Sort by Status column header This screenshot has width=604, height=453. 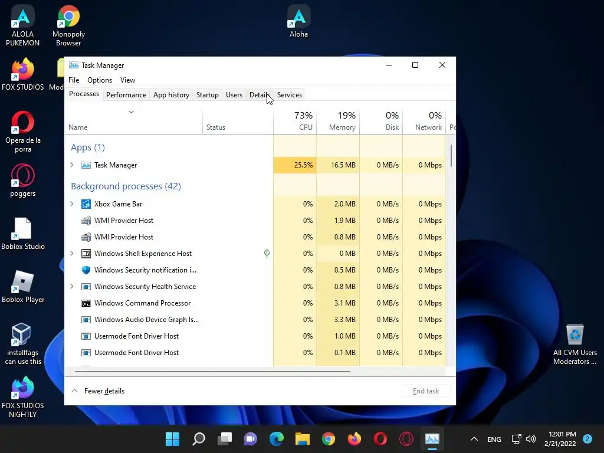238,121
